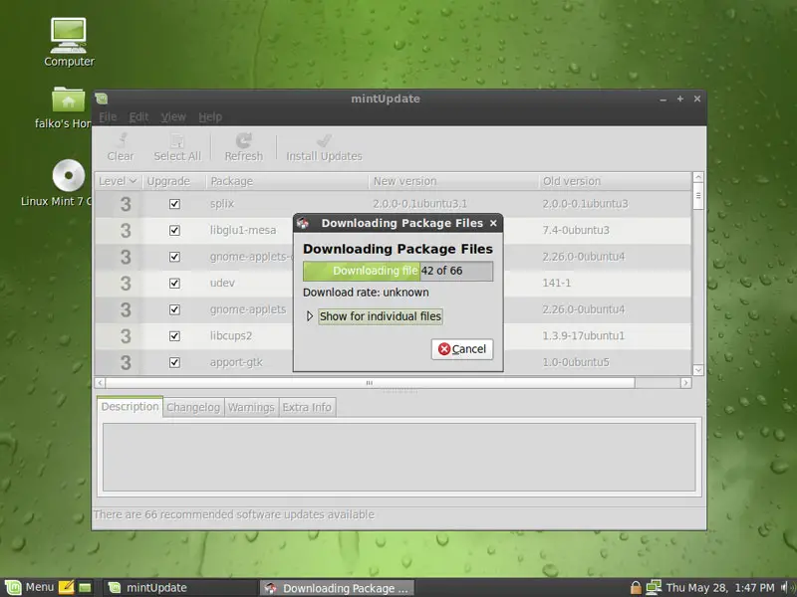Toggle the splix upgrade checkbox

point(174,204)
